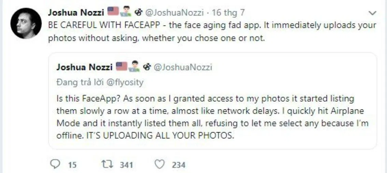387x173 pixels.
Task: Click the reply speech bubble icon
Action: click(x=55, y=165)
